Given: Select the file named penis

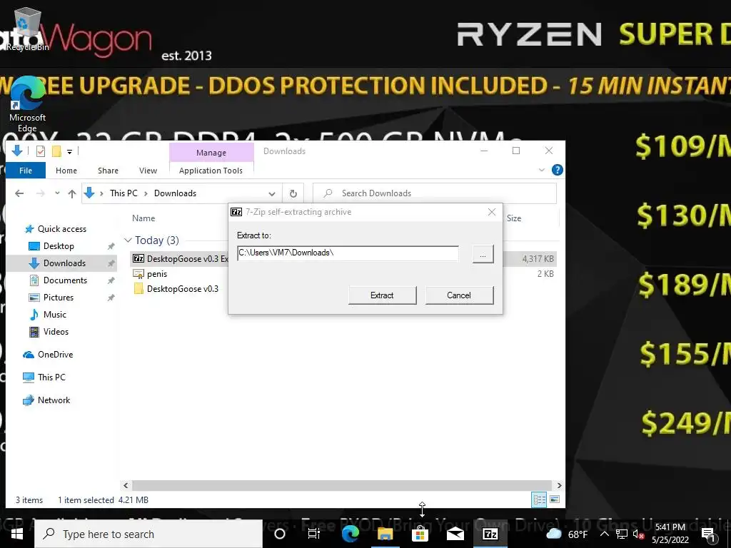Looking at the screenshot, I should click(x=150, y=274).
